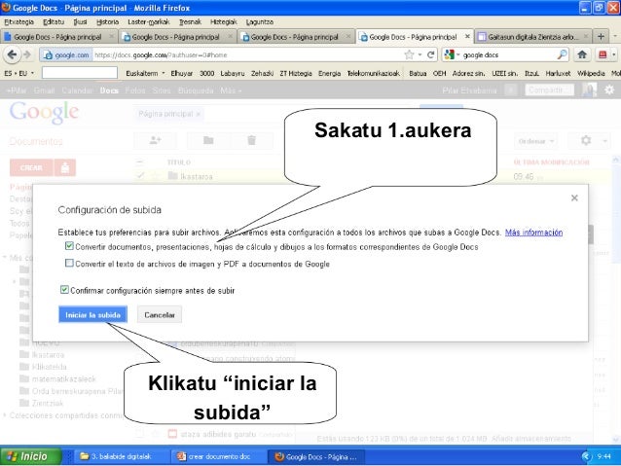Click the Compartir button in Google bar
The width and height of the screenshot is (621, 466).
click(549, 90)
